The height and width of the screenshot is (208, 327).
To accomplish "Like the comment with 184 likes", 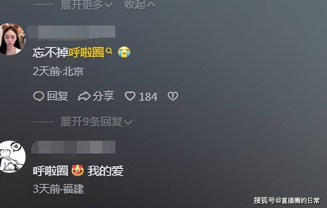I will (x=130, y=96).
